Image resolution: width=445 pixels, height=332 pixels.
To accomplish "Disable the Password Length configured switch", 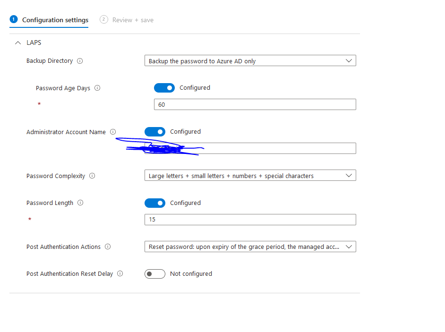I will [x=155, y=203].
